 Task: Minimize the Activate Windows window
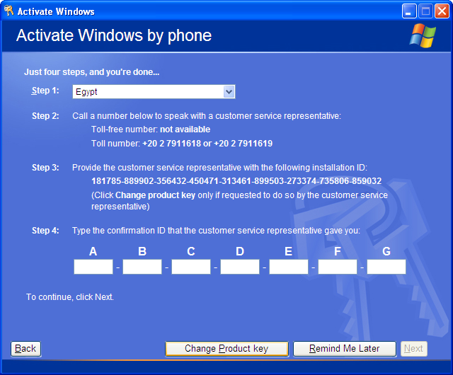coord(409,11)
